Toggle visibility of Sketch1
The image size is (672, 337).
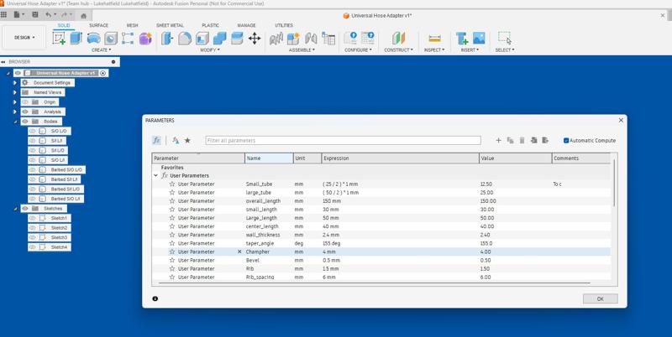[33, 218]
